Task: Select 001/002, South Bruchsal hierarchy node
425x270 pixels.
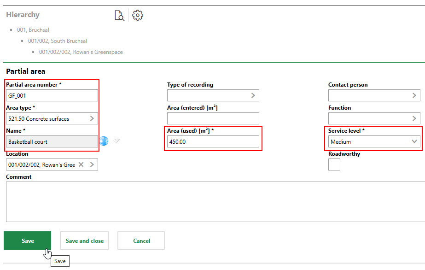Action: [58, 41]
